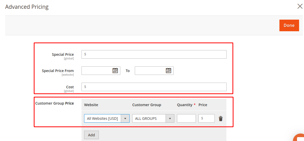Click the Cost field label
The image size is (304, 141).
coord(70,87)
